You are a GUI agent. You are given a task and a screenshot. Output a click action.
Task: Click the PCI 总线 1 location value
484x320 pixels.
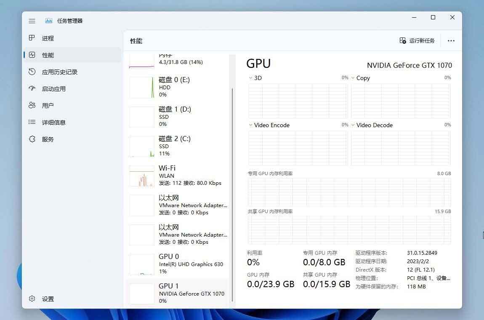pyautogui.click(x=428, y=278)
